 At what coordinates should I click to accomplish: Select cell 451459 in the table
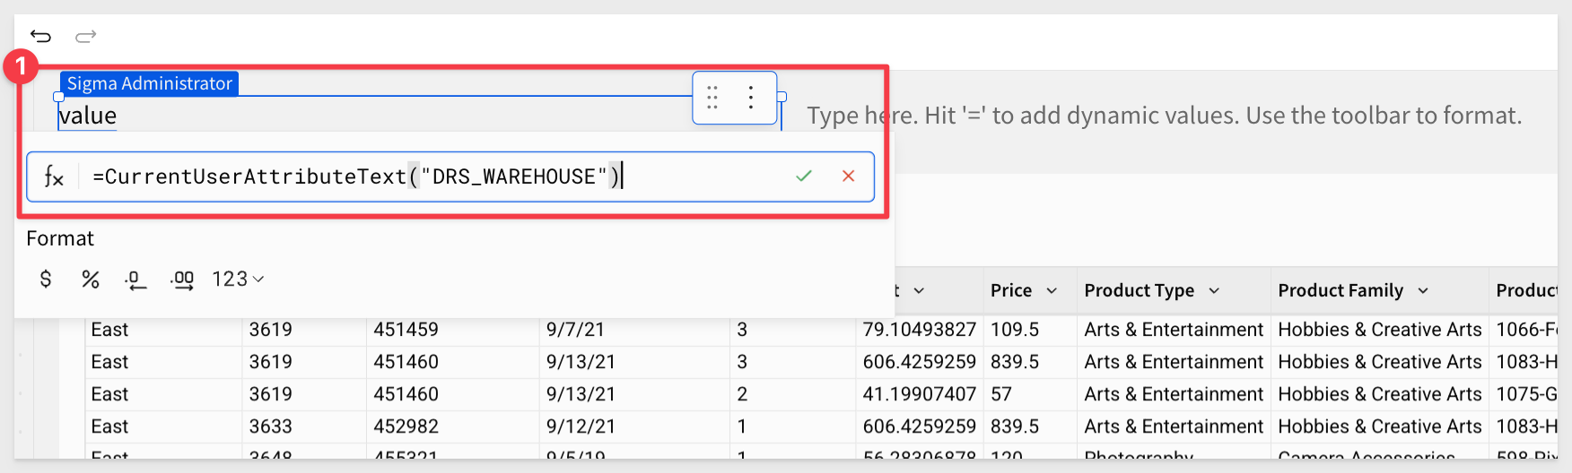[406, 330]
